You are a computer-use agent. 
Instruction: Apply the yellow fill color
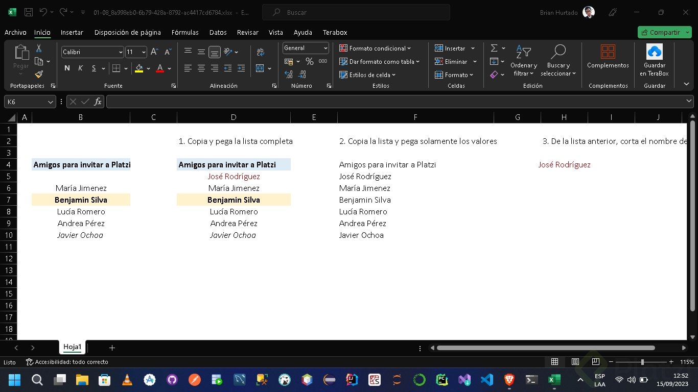[139, 68]
